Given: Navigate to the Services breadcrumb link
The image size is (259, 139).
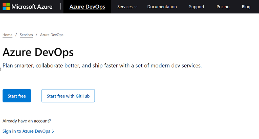Looking at the screenshot, I should pyautogui.click(x=26, y=35).
